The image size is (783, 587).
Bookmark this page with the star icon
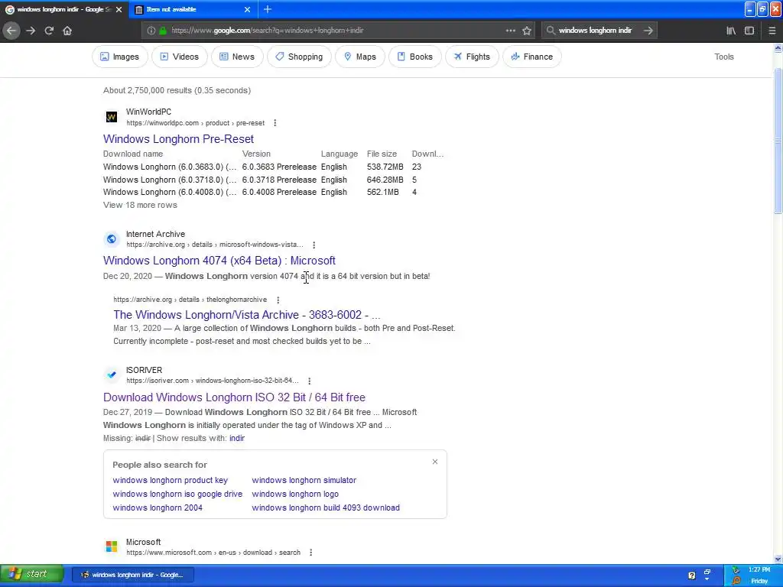(x=527, y=31)
